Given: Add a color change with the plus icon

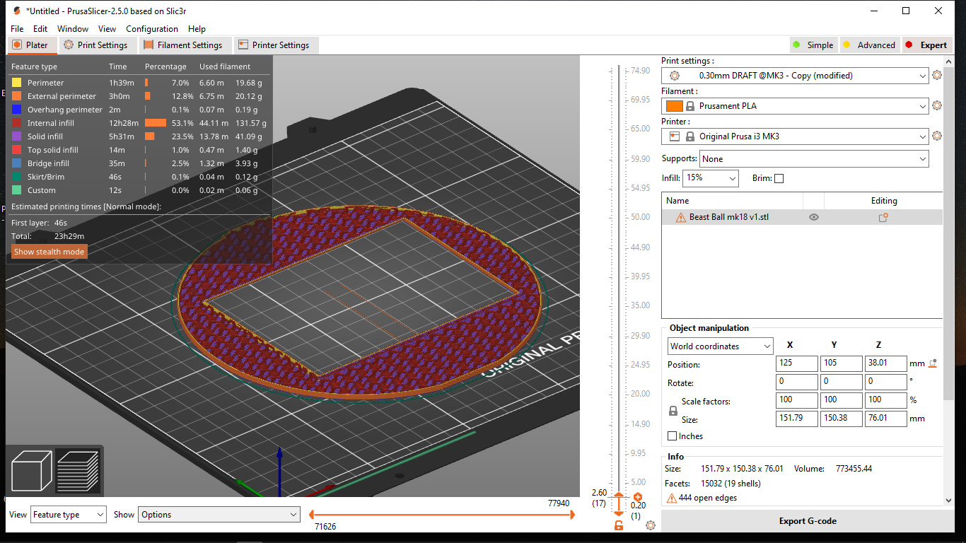Looking at the screenshot, I should pyautogui.click(x=639, y=497).
